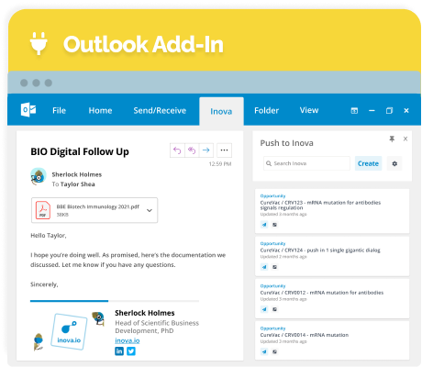Open Inova settings gear icon
422x367 pixels.
pyautogui.click(x=394, y=163)
